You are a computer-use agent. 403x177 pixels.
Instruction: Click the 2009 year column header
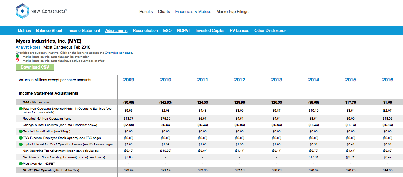129,80
